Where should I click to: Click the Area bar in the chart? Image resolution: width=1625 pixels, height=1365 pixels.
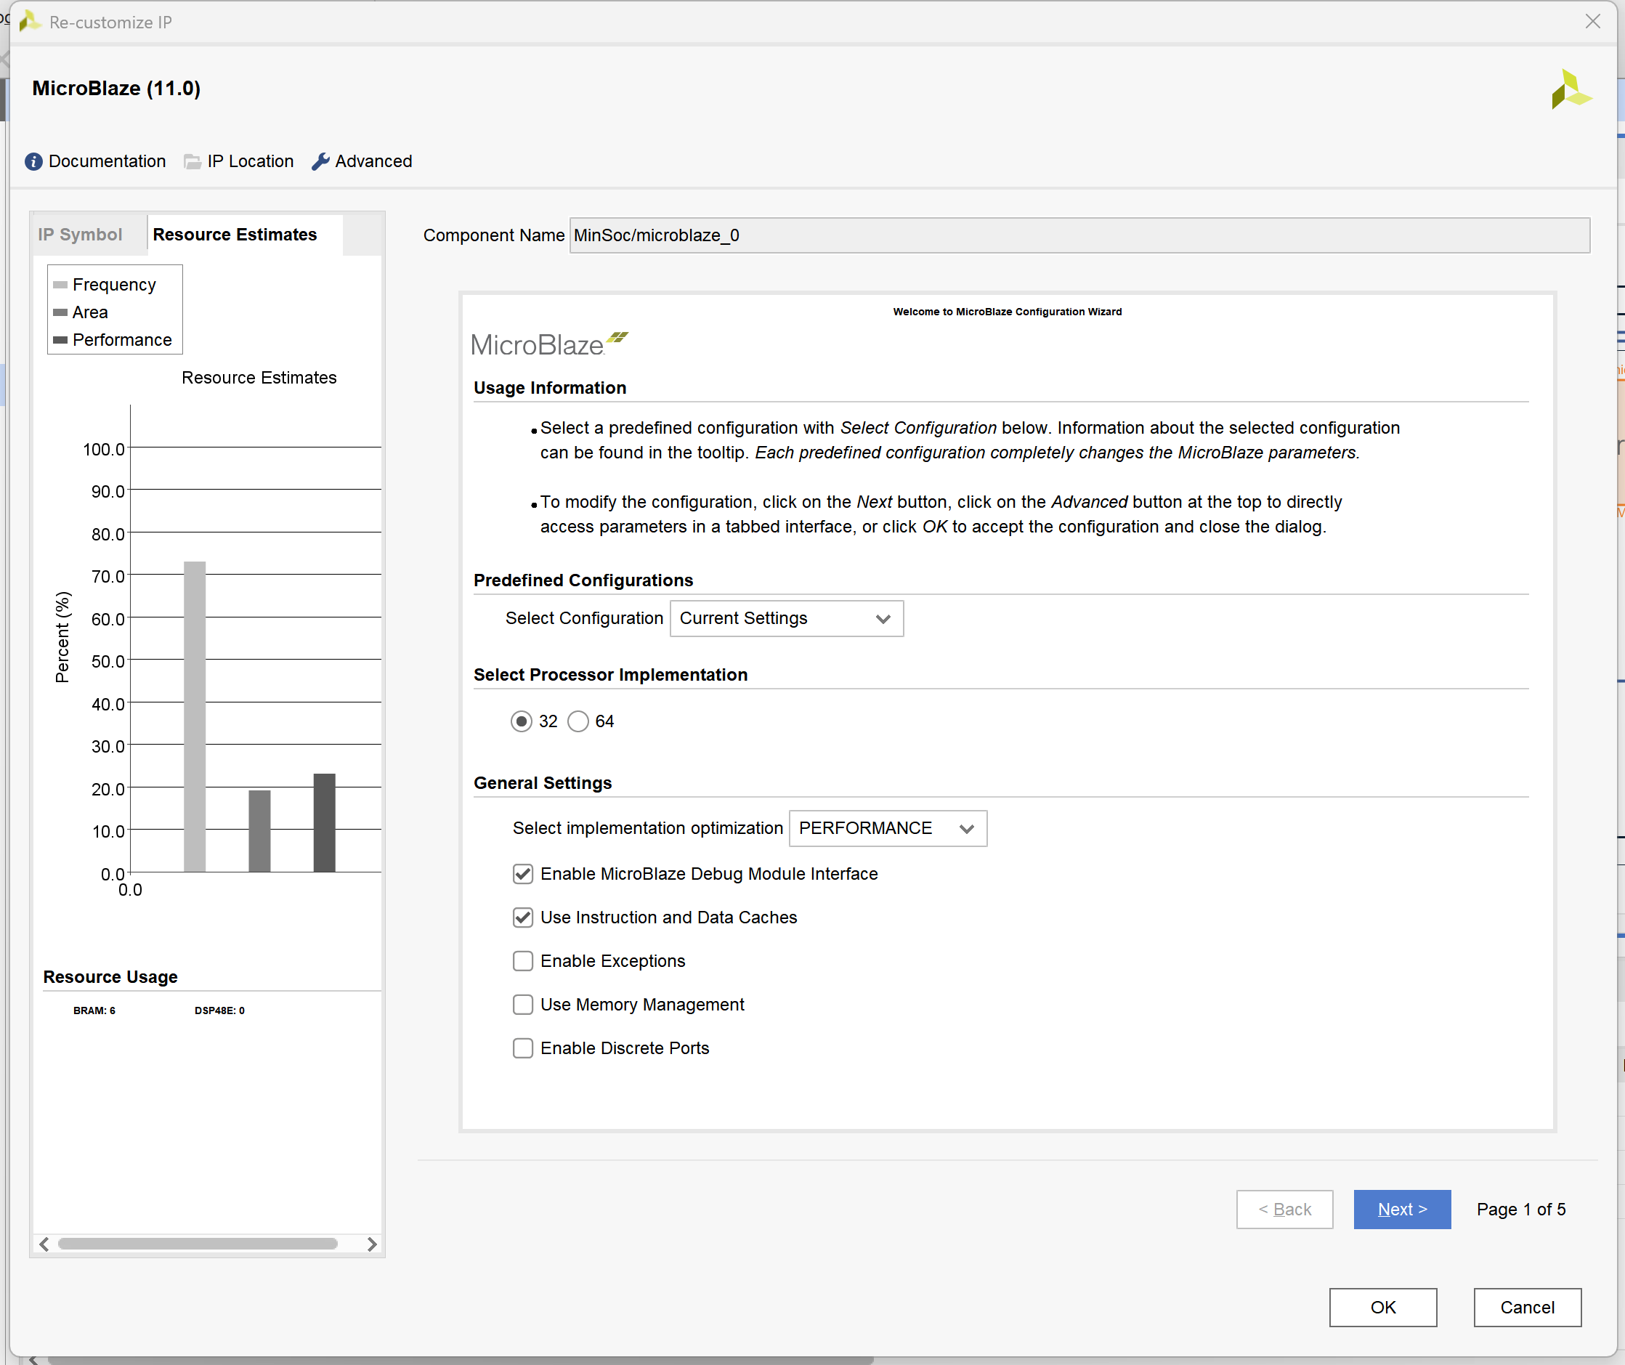click(x=260, y=830)
